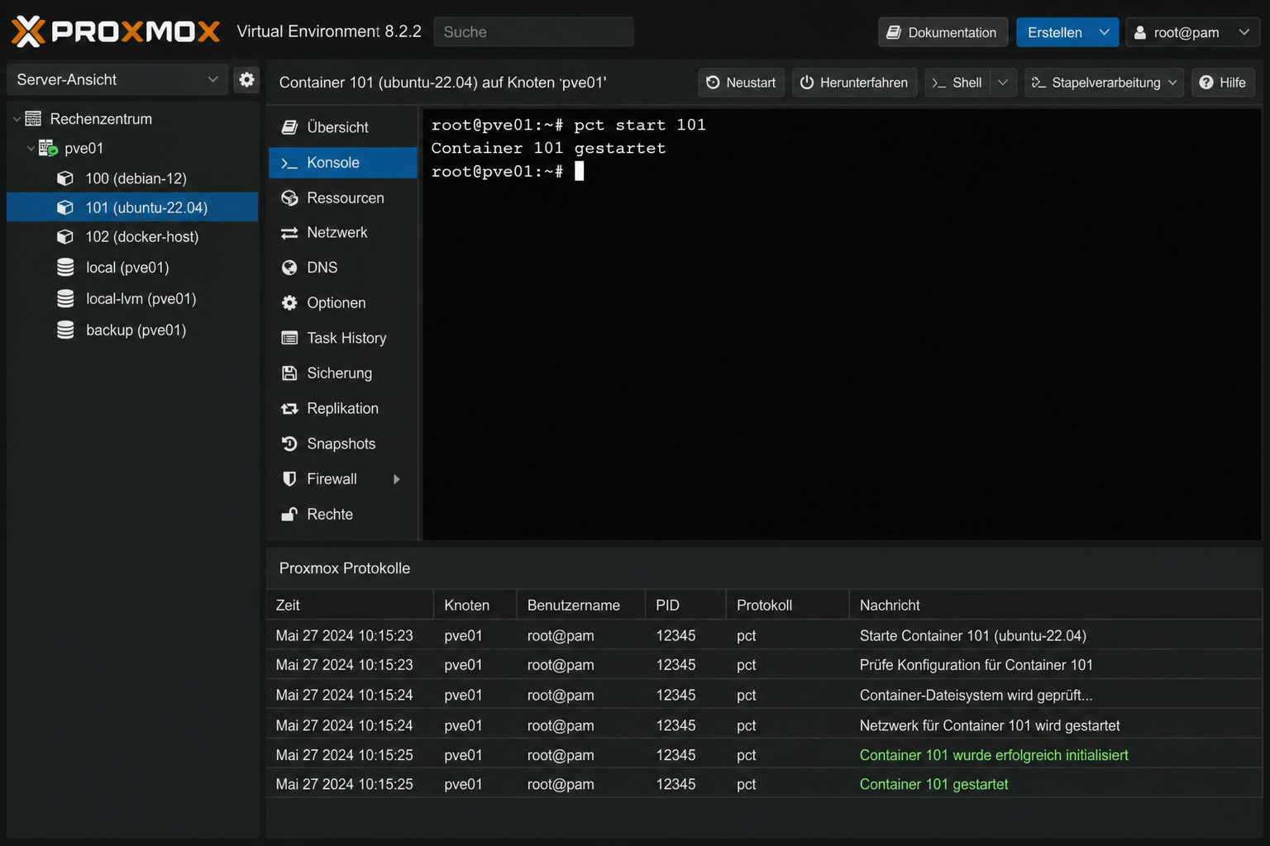Click the Ressourcen cube icon

point(289,198)
